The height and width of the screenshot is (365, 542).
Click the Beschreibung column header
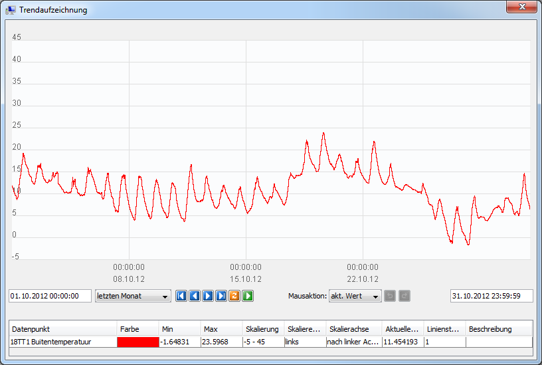(x=499, y=329)
